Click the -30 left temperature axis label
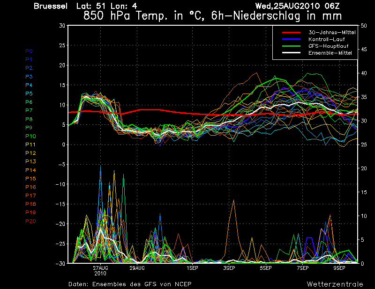The width and height of the screenshot is (375, 289). pos(60,263)
